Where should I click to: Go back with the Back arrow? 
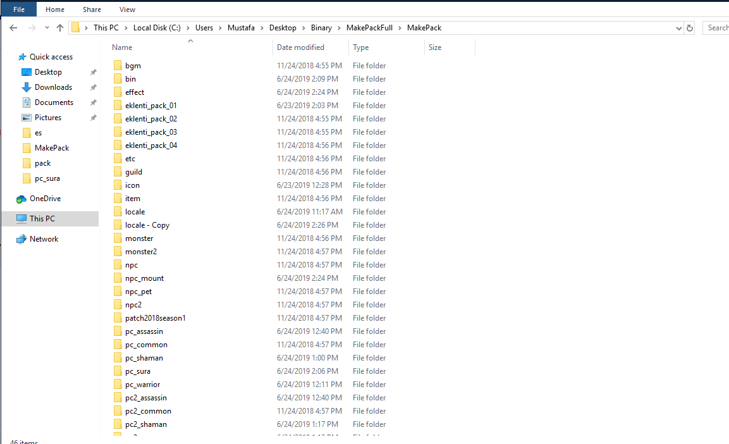click(13, 28)
